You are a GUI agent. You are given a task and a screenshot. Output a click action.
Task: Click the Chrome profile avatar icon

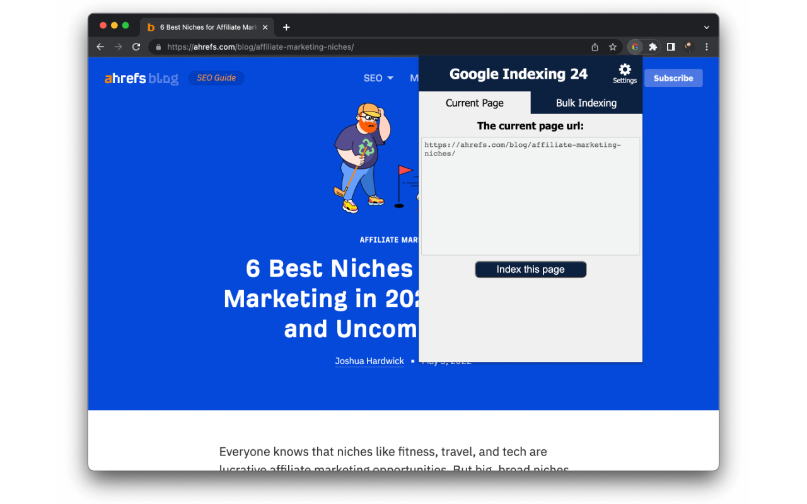tap(688, 47)
